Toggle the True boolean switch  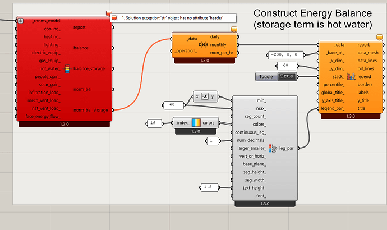(x=286, y=76)
